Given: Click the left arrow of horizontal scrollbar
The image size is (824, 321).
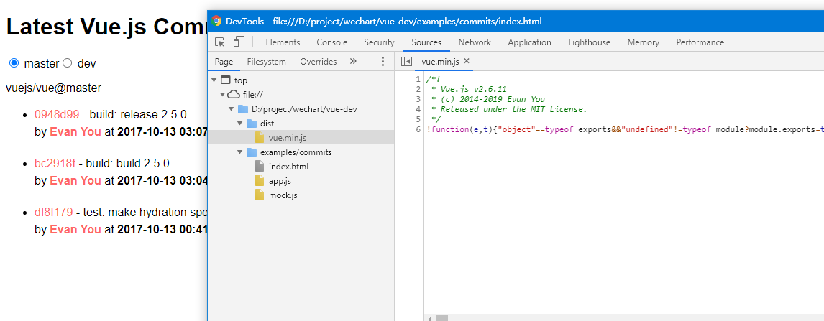Looking at the screenshot, I should click(x=430, y=318).
